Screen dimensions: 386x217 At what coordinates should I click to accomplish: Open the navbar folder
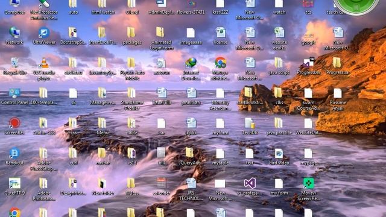pos(102,153)
